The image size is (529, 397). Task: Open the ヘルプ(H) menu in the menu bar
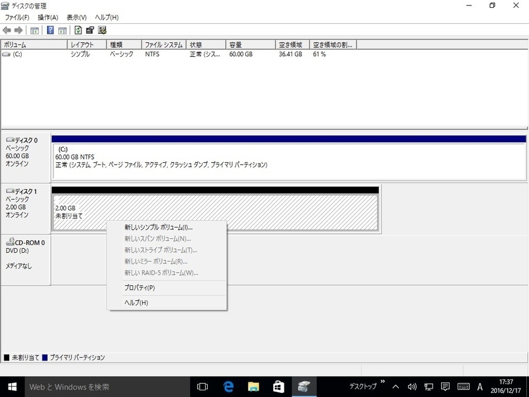106,17
